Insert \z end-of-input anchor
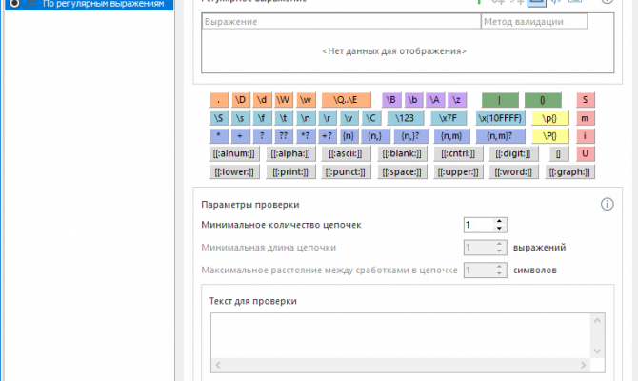The width and height of the screenshot is (638, 381). click(x=456, y=100)
